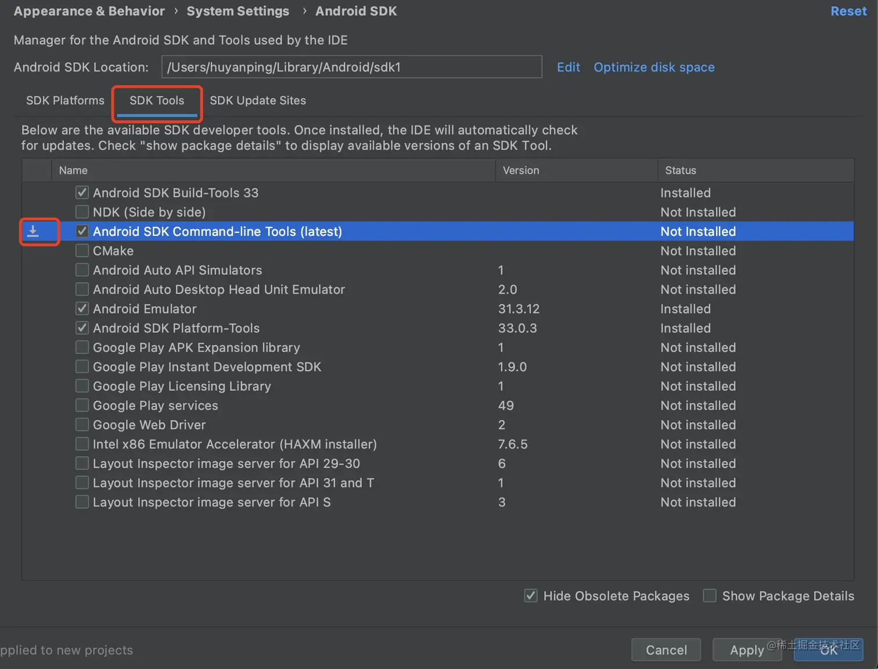Uncheck the Android Emulator checkbox

82,308
